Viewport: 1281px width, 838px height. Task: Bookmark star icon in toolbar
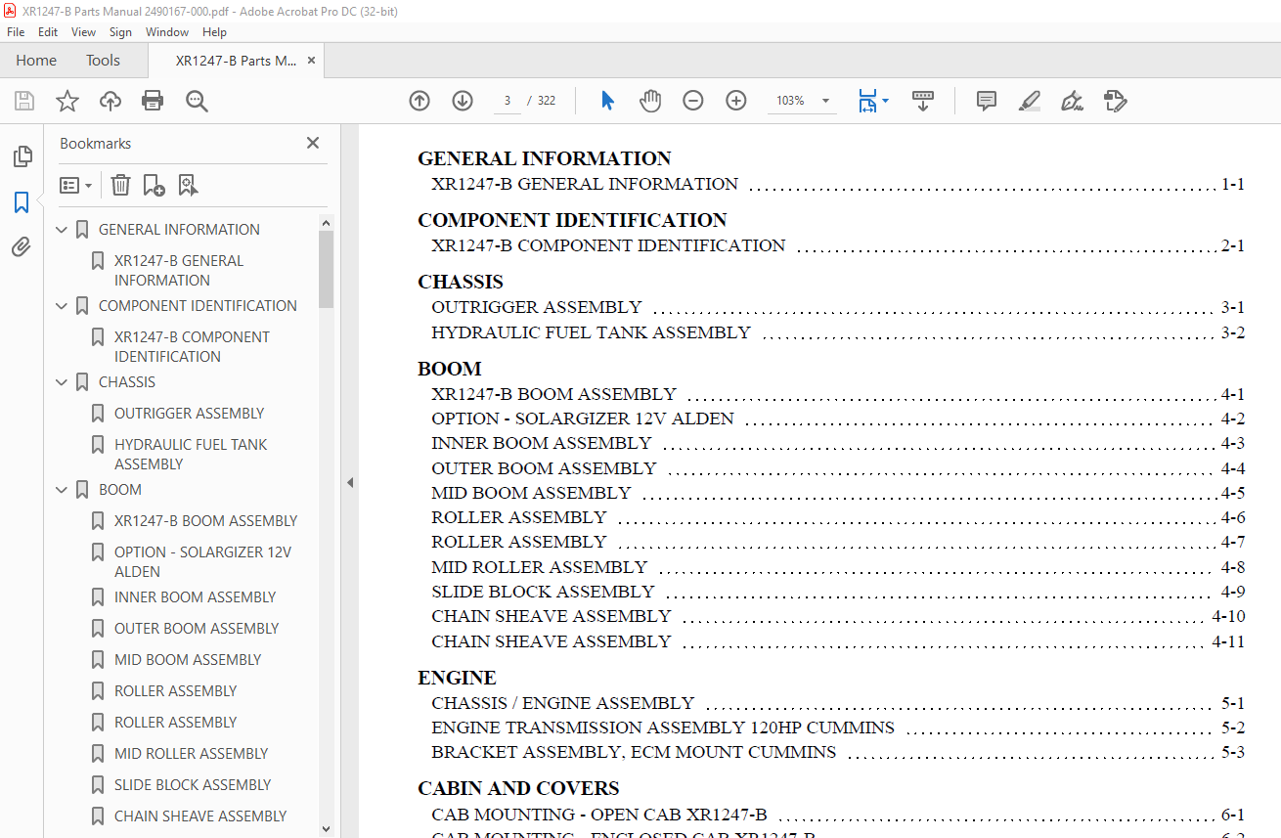tap(66, 101)
